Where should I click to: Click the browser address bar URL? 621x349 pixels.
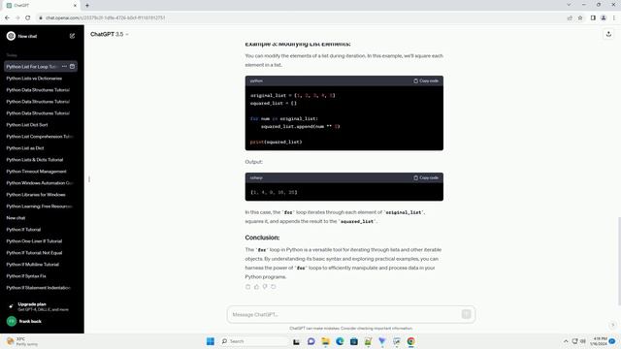106,17
